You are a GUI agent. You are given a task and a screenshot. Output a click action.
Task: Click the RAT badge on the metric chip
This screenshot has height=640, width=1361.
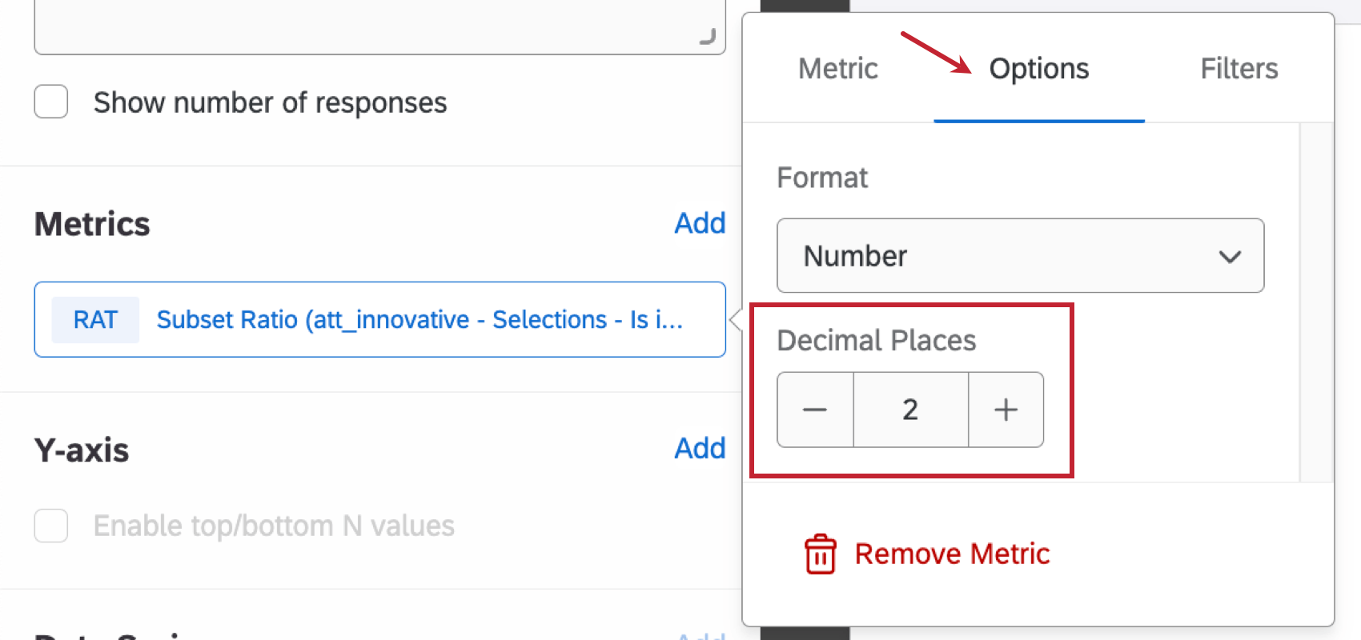coord(94,319)
